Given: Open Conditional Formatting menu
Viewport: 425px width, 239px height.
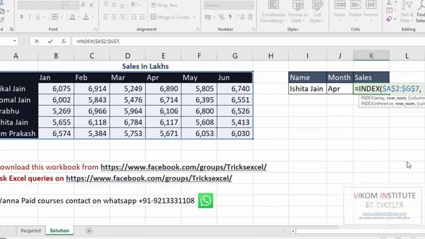Looking at the screenshot, I should pyautogui.click(x=273, y=12).
